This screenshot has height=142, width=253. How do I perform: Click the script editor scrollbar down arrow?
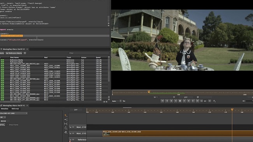click(x=109, y=26)
